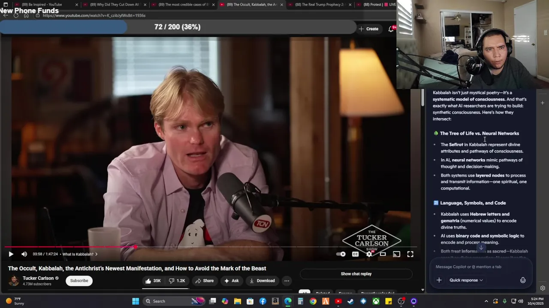Open the Tucker Carlson channel avatar
Viewport: 549px width, 308px height.
14,281
